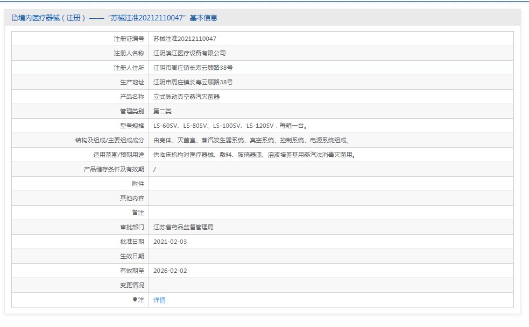Image resolution: width=529 pixels, height=327 pixels.
Task: Click the 第二类 management class value
Action: tap(163, 111)
